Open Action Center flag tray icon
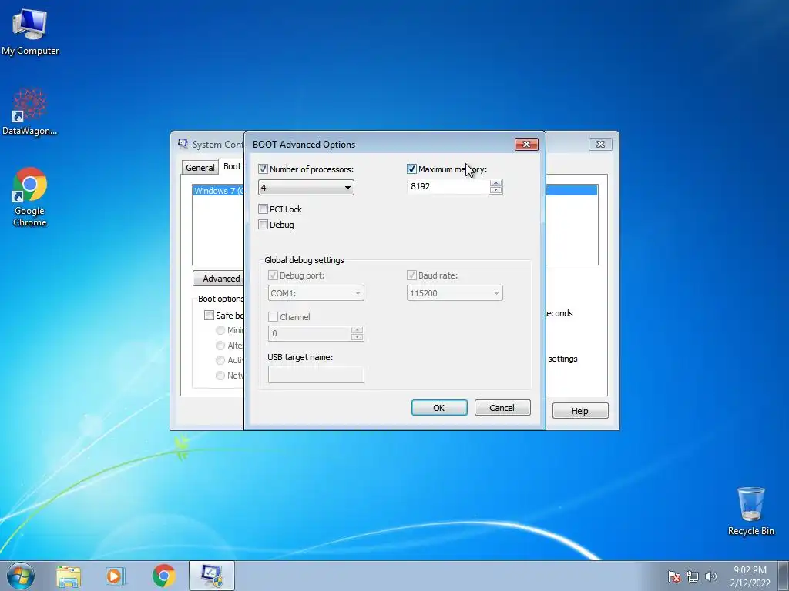 tap(674, 576)
